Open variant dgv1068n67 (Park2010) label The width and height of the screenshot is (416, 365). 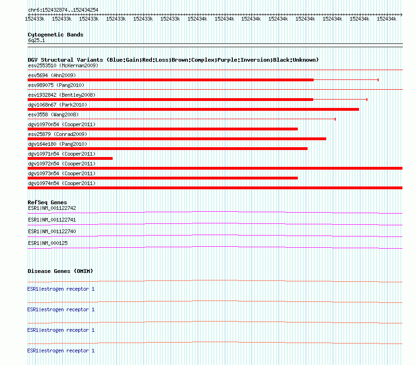tap(57, 105)
